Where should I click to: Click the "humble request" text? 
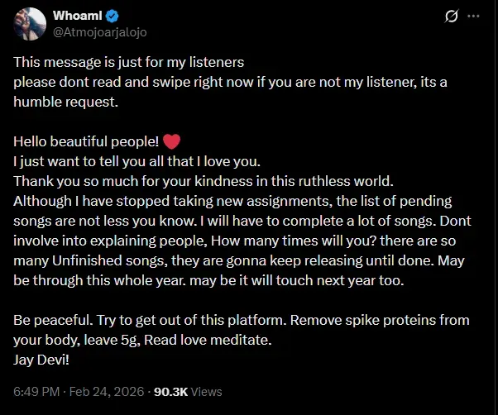(65, 101)
